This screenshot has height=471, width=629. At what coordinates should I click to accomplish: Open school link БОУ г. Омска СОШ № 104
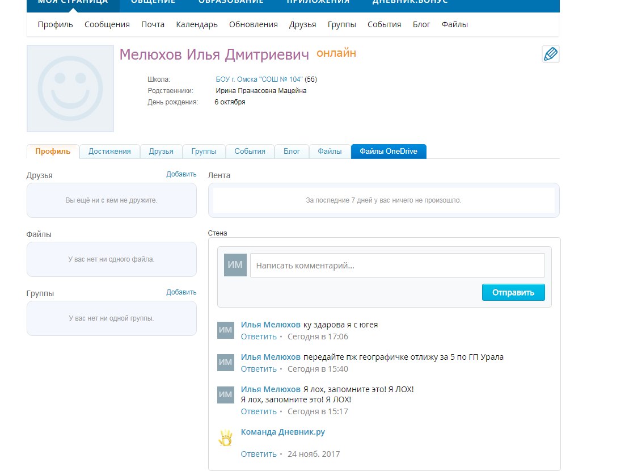point(259,79)
